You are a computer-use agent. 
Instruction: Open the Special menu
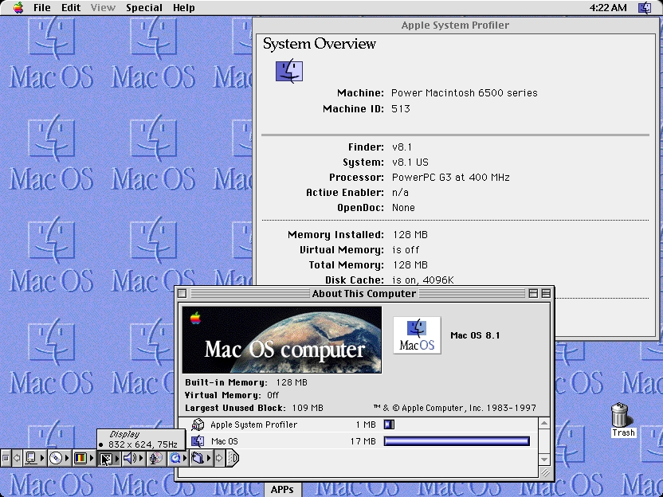pos(144,7)
